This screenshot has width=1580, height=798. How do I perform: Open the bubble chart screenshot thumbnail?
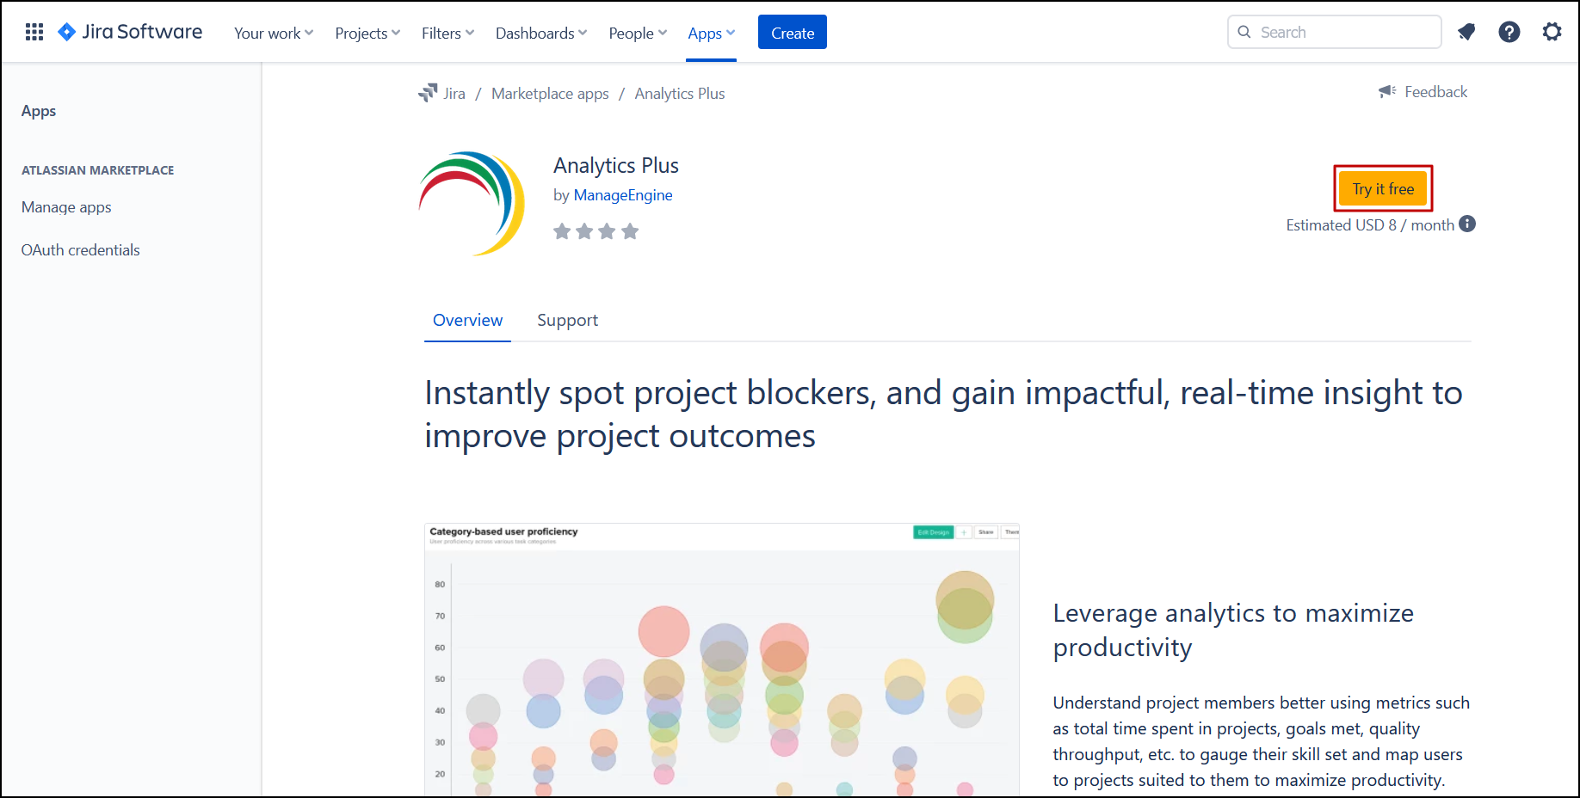coord(721,660)
